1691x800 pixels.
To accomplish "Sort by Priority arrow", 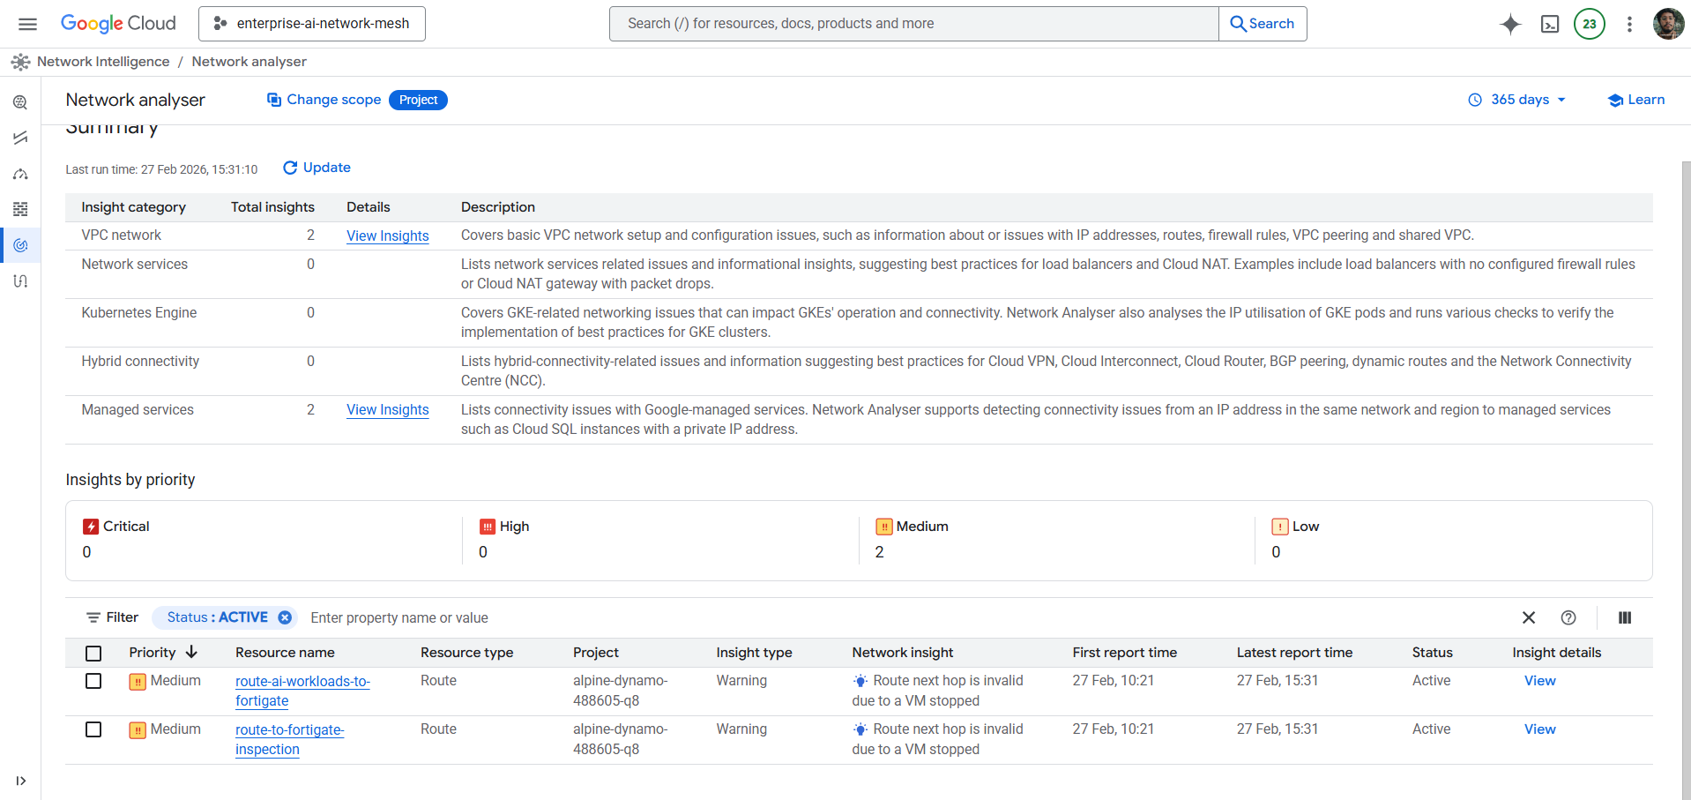I will coord(191,652).
